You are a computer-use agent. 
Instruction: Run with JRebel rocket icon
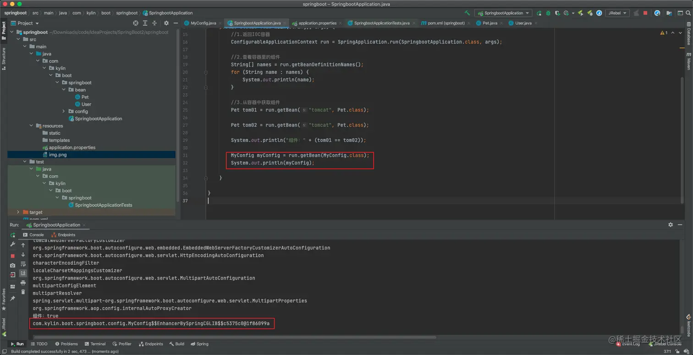coord(580,13)
